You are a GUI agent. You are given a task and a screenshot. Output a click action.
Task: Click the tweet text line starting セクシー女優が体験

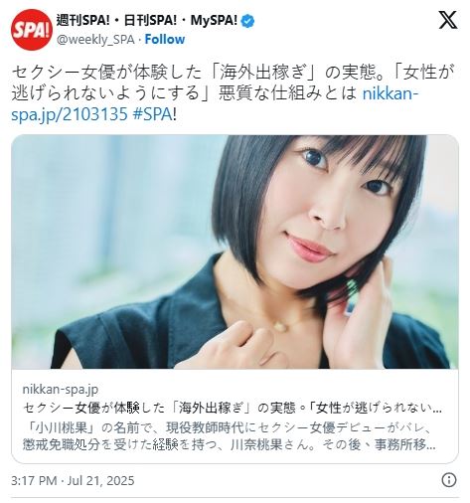pyautogui.click(x=233, y=73)
